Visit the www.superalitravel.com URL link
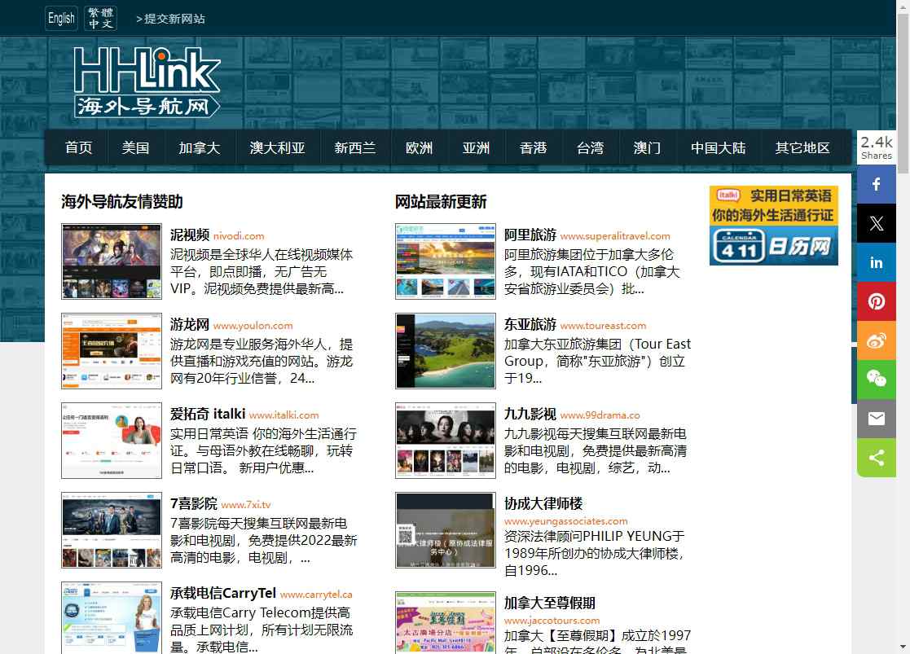Viewport: 910px width, 654px height. point(615,236)
